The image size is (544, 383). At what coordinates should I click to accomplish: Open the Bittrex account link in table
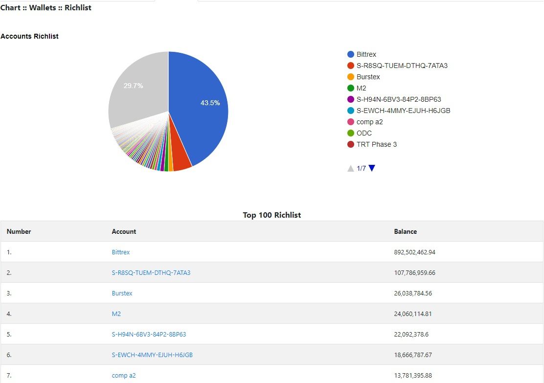[x=120, y=252]
